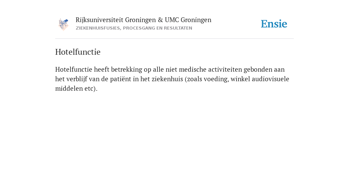Click 'UMC Groningen' in the header title
This screenshot has height=174, width=349.
(188, 20)
